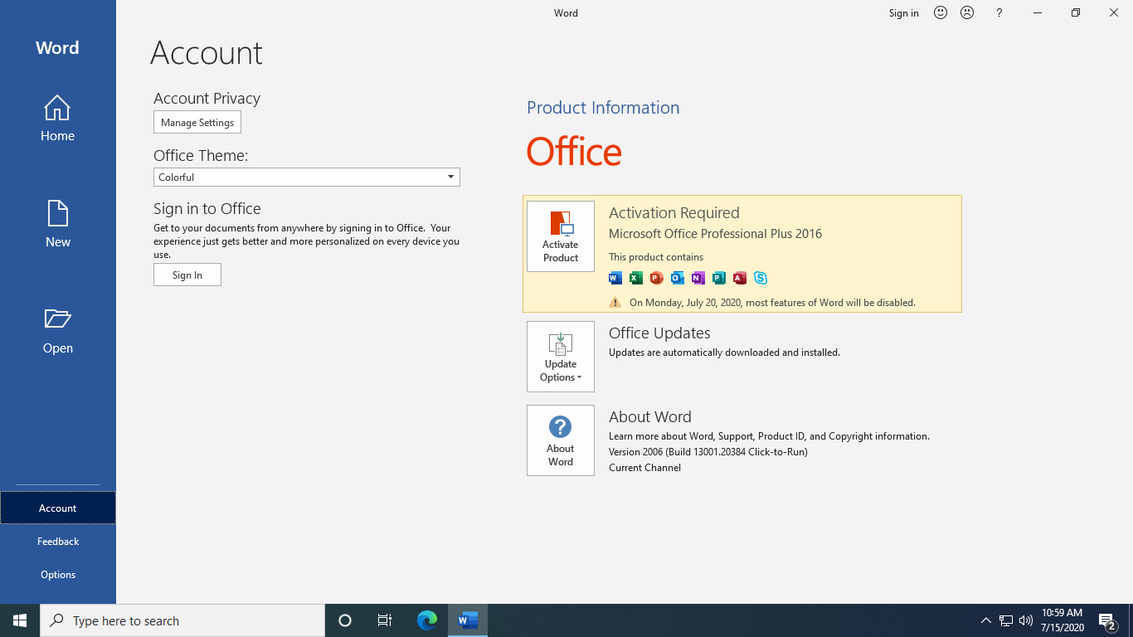Click the Skype icon under product contains

pos(761,278)
